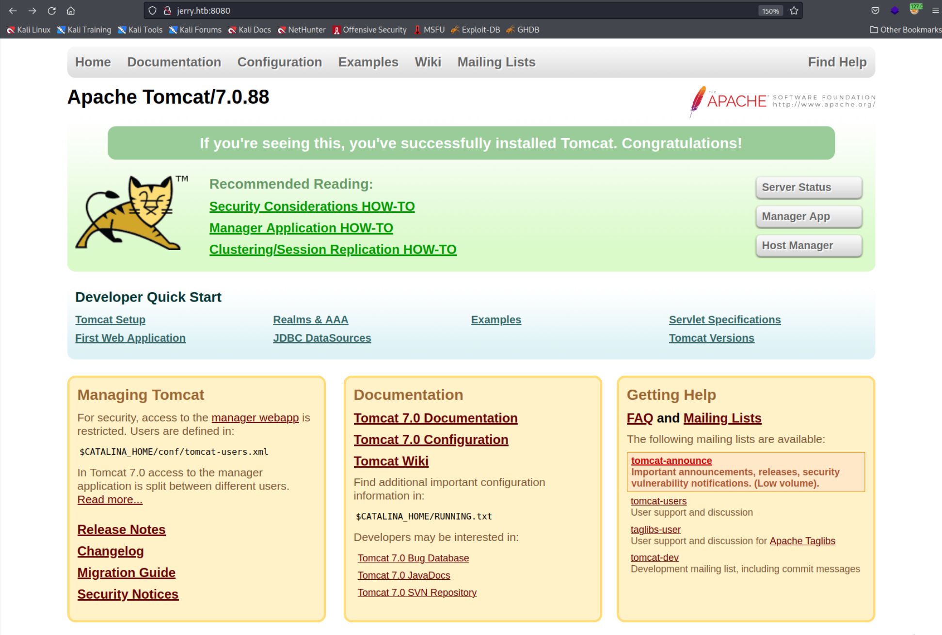The width and height of the screenshot is (942, 635).
Task: Open the Migration Guide link
Action: point(126,572)
